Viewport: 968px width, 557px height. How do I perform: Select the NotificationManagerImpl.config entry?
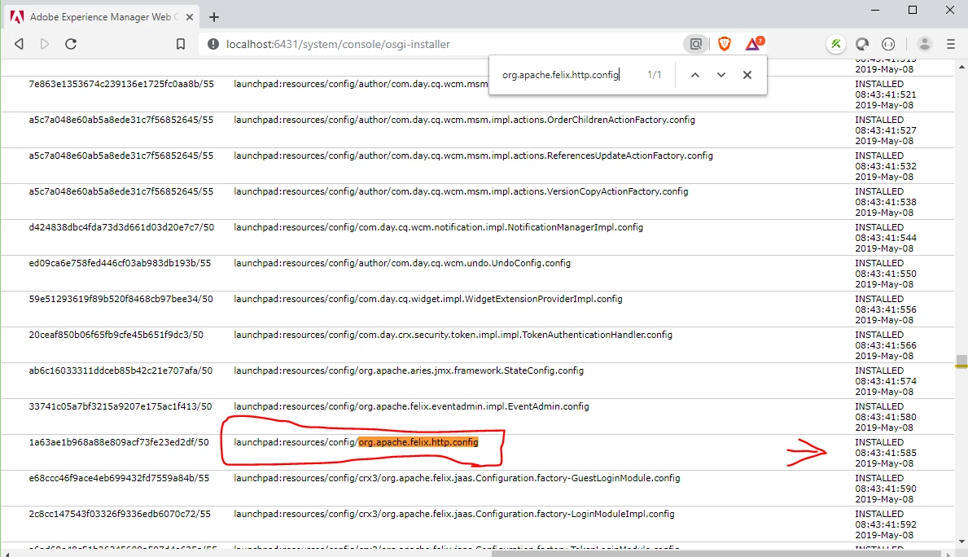tap(438, 227)
